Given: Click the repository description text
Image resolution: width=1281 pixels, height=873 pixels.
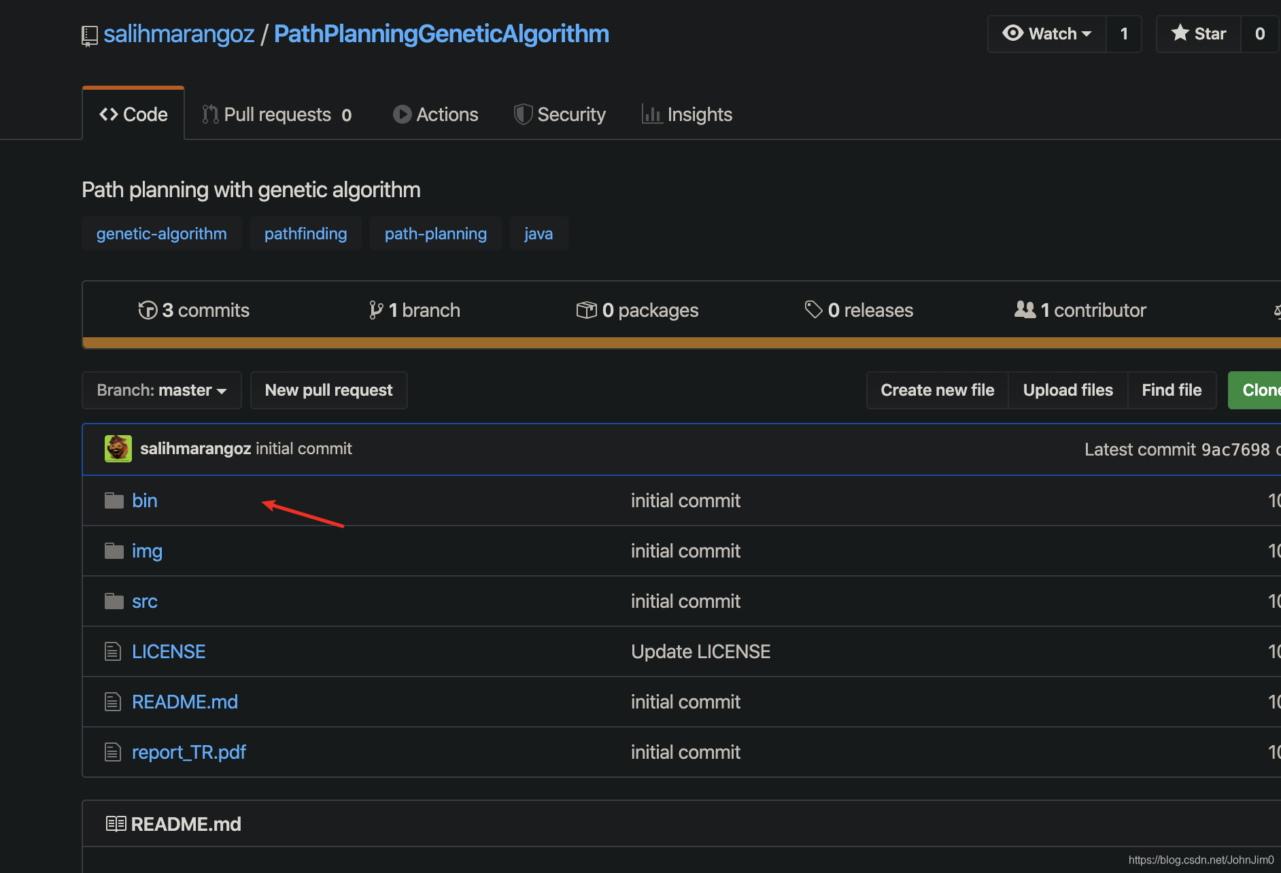Looking at the screenshot, I should [x=251, y=190].
